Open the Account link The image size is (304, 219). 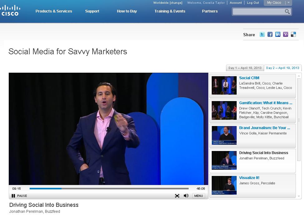[236, 3]
